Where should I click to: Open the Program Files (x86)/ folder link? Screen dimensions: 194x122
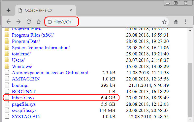tap(33, 35)
